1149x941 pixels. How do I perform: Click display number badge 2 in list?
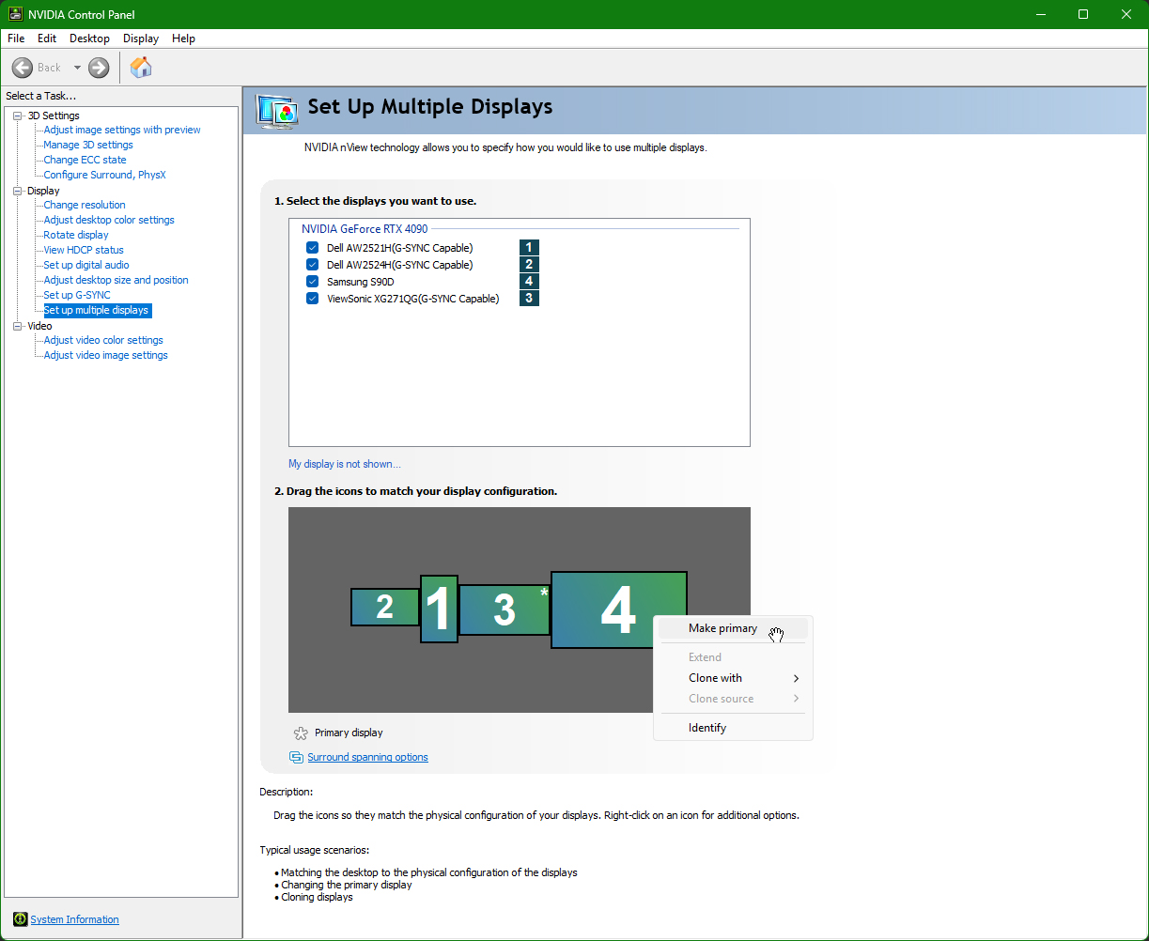(x=529, y=265)
